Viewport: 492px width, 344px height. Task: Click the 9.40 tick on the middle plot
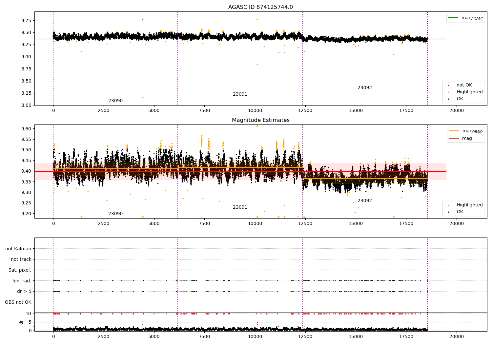pos(26,171)
